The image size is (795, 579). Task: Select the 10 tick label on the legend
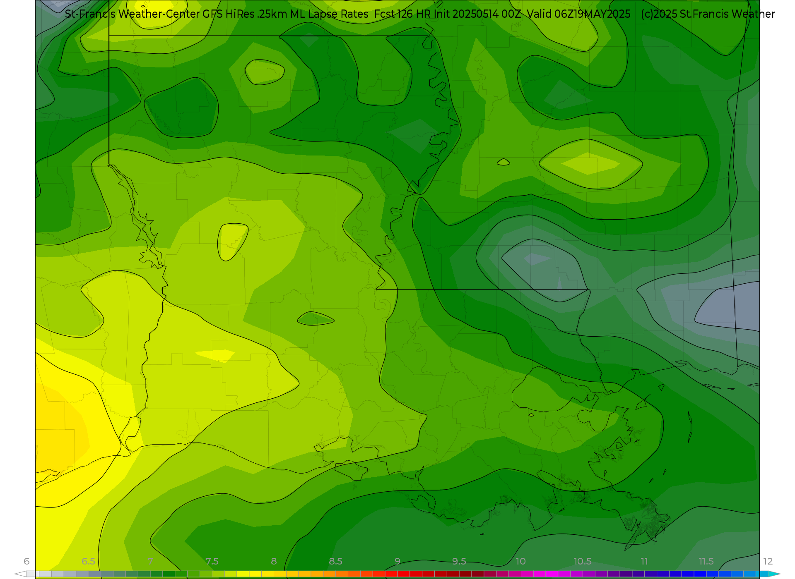(520, 561)
